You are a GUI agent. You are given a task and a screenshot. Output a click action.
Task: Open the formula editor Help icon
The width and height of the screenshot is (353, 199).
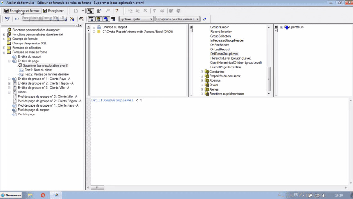pyautogui.click(x=117, y=11)
